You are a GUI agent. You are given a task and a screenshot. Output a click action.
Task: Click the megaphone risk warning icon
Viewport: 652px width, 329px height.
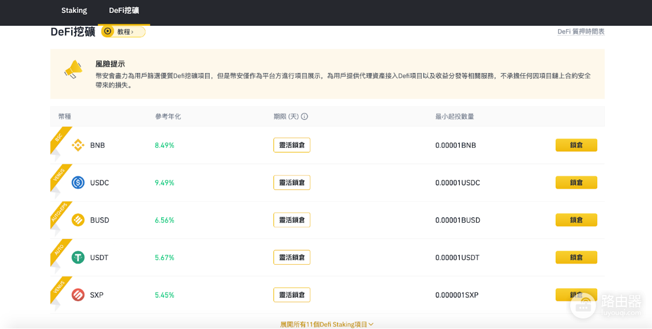tap(73, 69)
